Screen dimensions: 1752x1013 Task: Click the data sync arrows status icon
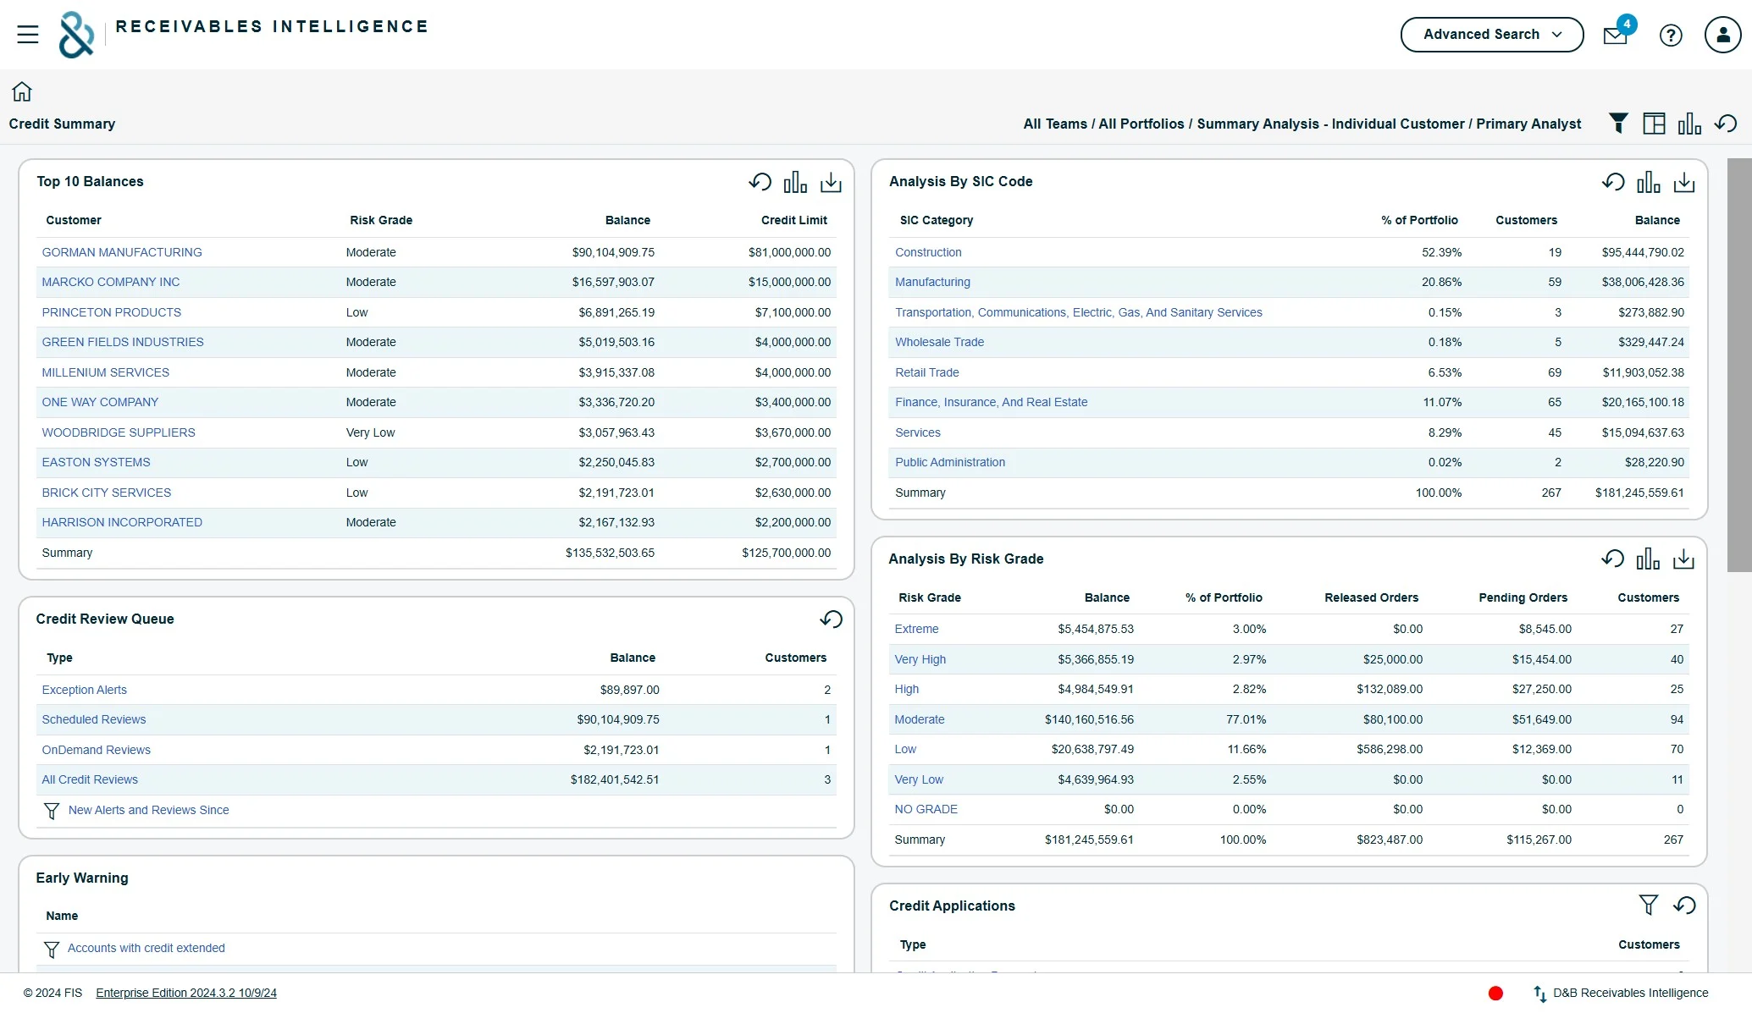1540,994
